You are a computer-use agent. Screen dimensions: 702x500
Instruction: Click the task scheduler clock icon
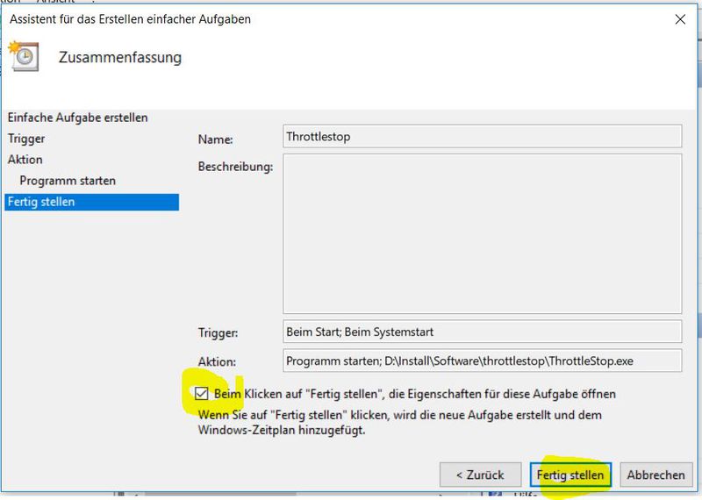tap(25, 56)
